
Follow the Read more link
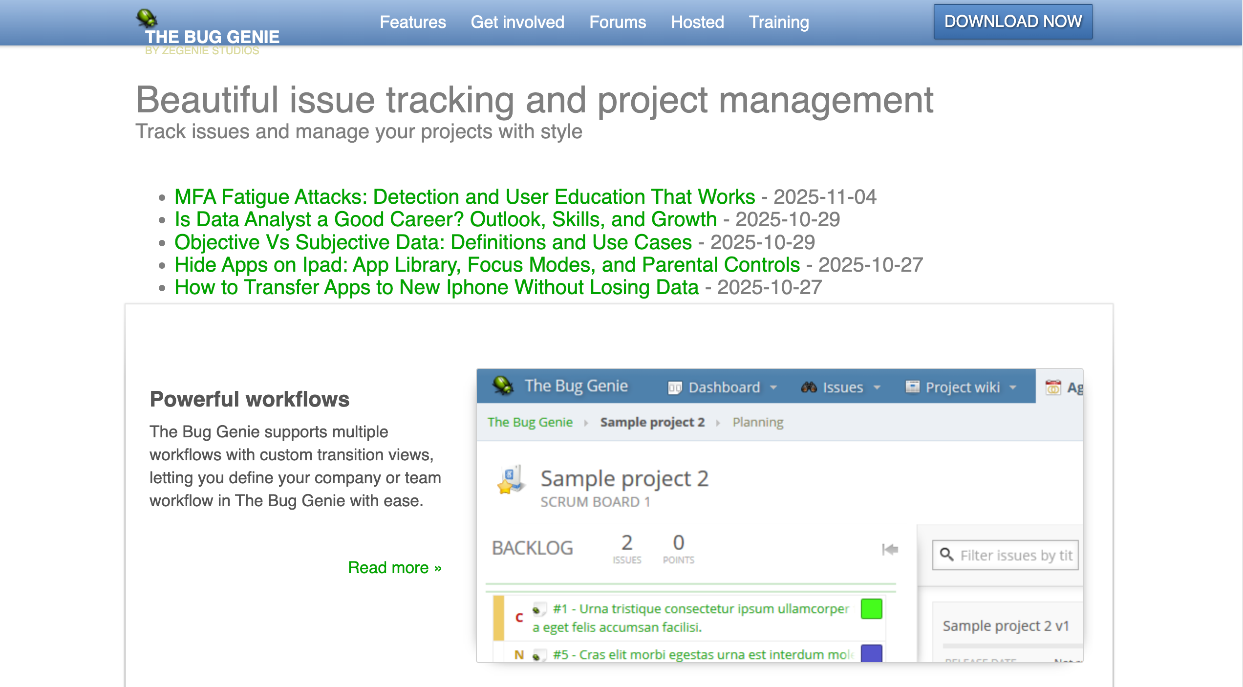[x=394, y=567]
